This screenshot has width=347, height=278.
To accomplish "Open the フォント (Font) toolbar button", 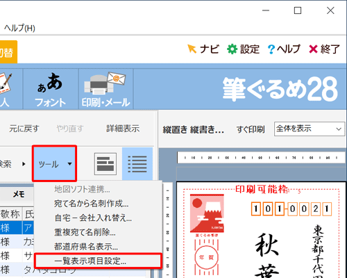I will click(x=51, y=89).
